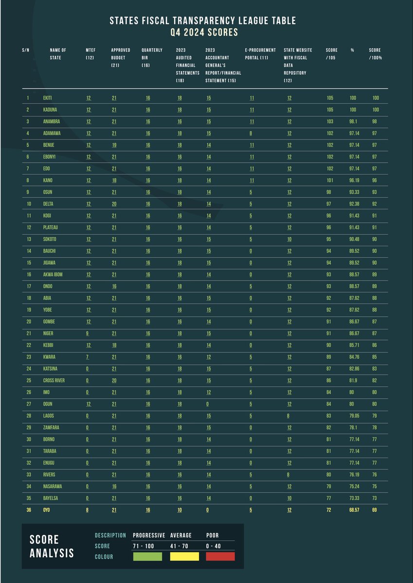Viewport: 413px width, 583px height.
Task: Open Ondo's underlined Approved Budget value 16
Action: [x=114, y=286]
